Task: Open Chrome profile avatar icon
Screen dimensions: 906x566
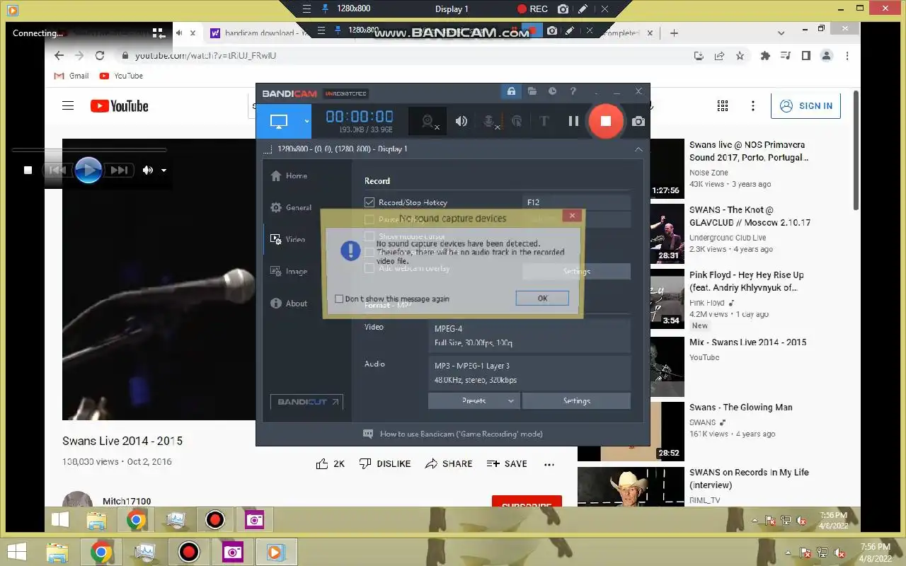Action: tap(826, 56)
